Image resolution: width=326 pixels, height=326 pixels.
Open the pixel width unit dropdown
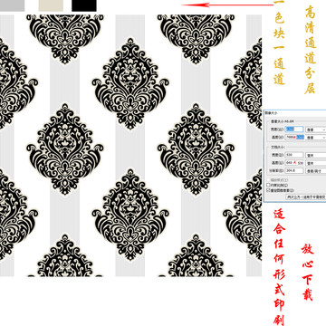tap(316, 129)
